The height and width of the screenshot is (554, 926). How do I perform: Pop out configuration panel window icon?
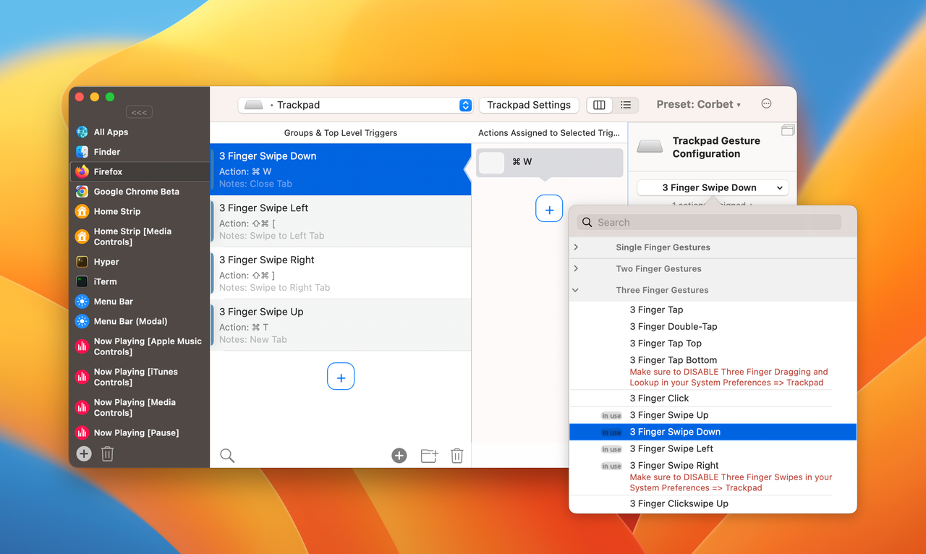(788, 131)
